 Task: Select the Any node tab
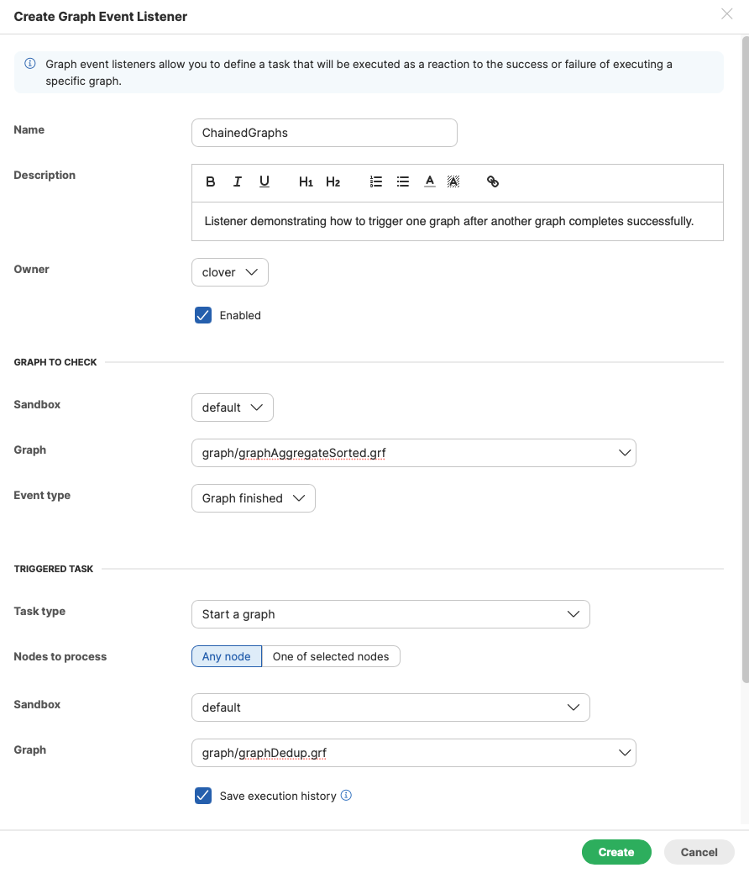click(226, 656)
